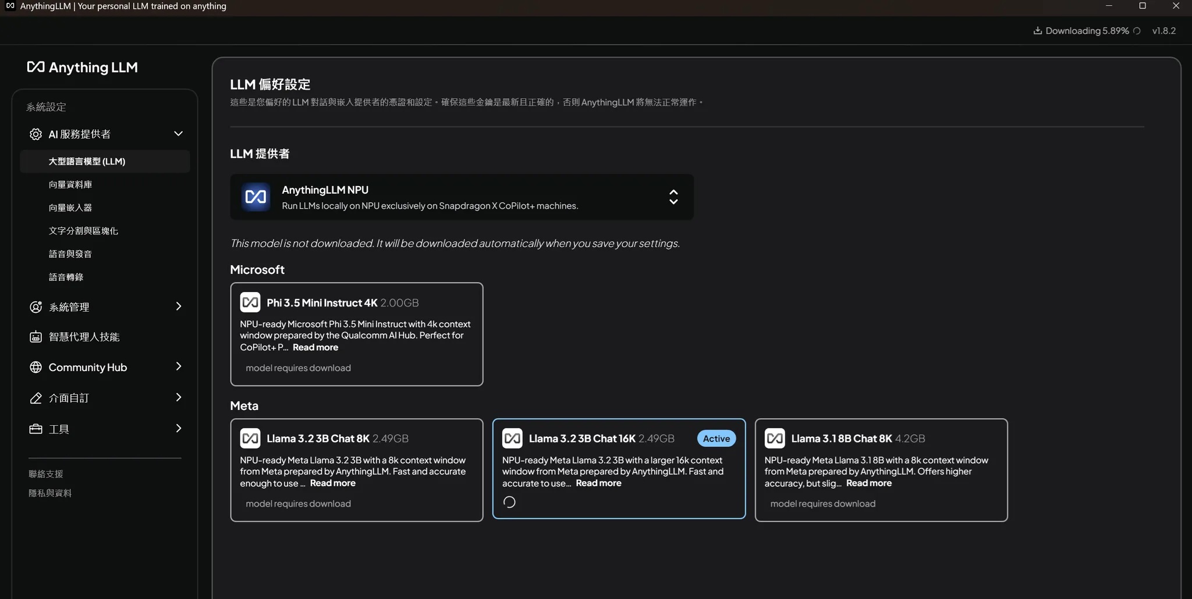Click the Llama 3.2 3B Chat 8K icon
The image size is (1192, 599).
[x=250, y=438]
